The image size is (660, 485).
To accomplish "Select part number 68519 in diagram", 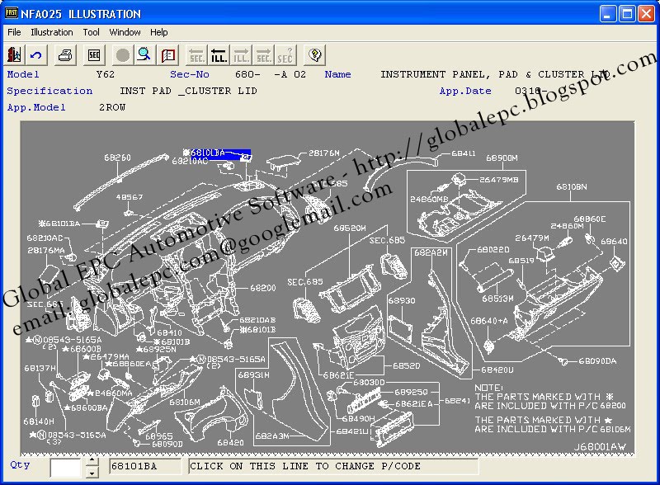I will [x=521, y=261].
